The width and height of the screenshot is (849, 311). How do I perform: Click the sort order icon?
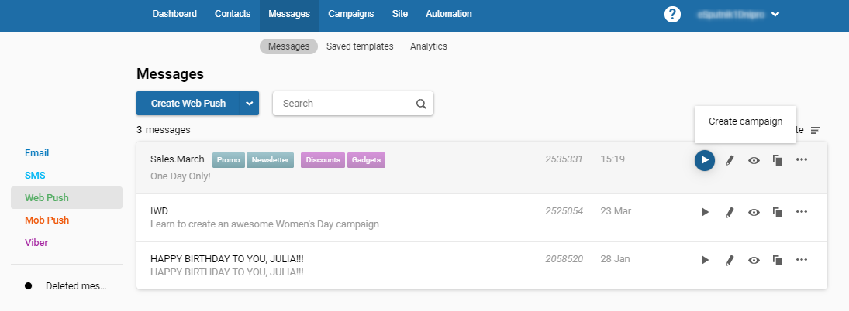(816, 130)
